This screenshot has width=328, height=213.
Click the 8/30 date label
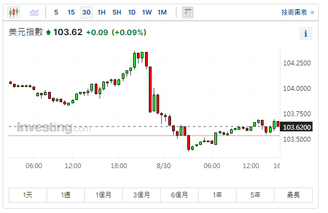tap(163, 166)
